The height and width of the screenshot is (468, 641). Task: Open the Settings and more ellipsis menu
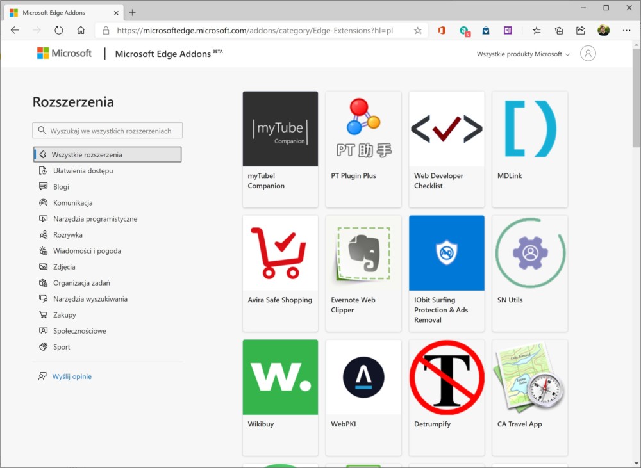click(x=626, y=30)
